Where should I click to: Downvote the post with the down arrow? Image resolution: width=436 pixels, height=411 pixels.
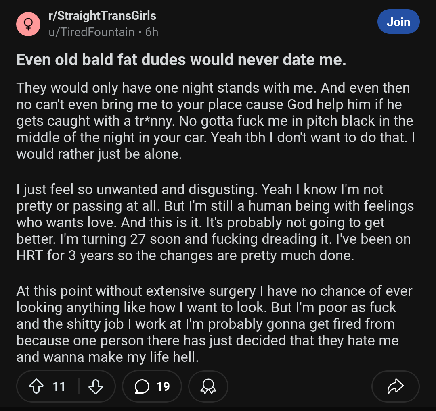(x=96, y=386)
